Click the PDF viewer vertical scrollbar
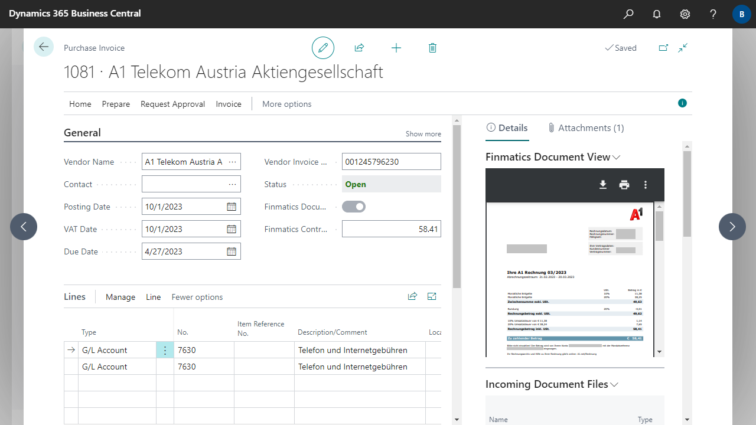The width and height of the screenshot is (756, 425). tap(659, 225)
